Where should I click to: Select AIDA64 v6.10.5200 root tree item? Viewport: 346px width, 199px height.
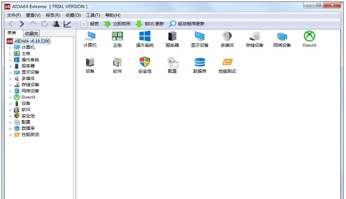point(28,41)
